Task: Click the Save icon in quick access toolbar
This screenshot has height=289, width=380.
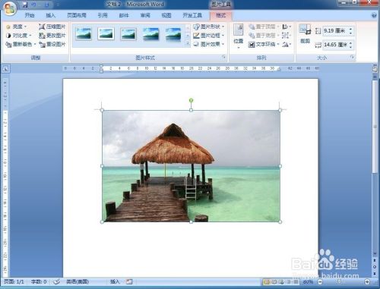Action: pyautogui.click(x=24, y=5)
